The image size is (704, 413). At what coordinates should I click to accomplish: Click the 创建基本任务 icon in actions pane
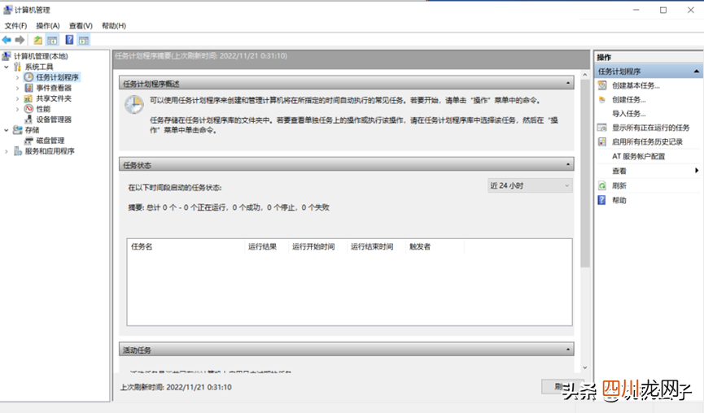602,85
